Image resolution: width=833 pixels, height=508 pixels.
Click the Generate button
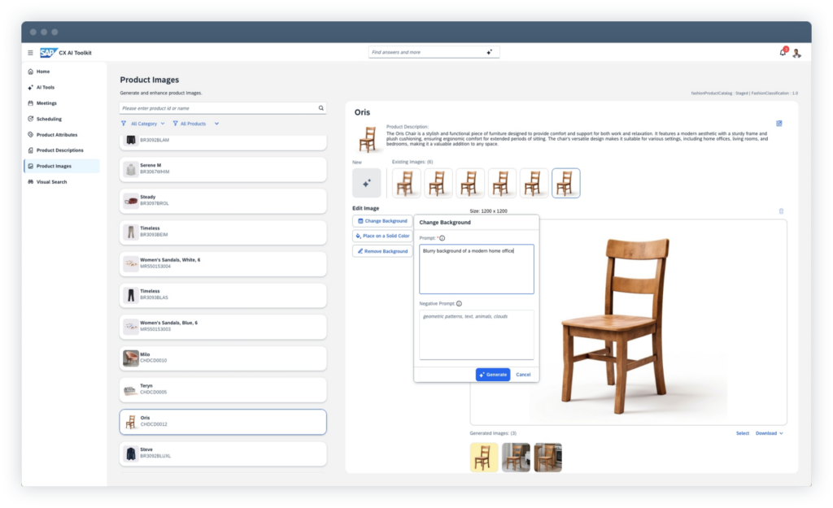(x=492, y=374)
